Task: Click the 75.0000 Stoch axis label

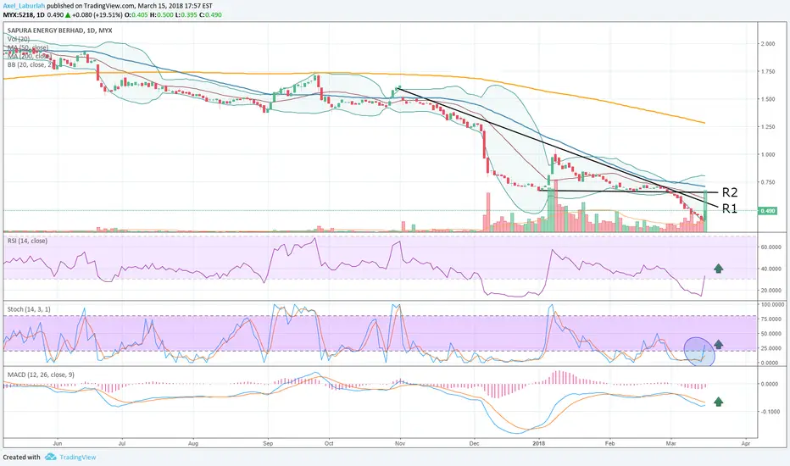Action: pos(771,319)
